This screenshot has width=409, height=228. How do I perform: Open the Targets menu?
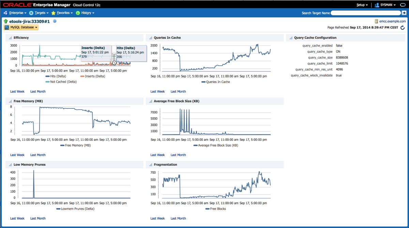tap(39, 13)
